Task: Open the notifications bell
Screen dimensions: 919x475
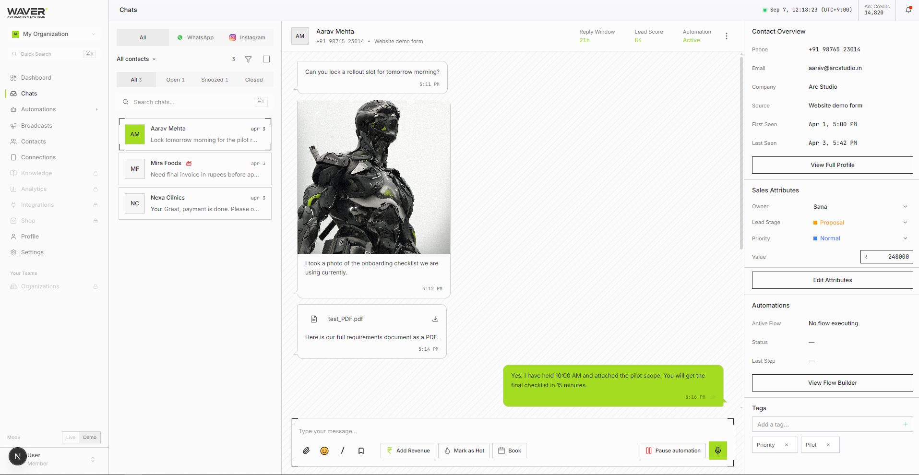Action: pos(908,10)
